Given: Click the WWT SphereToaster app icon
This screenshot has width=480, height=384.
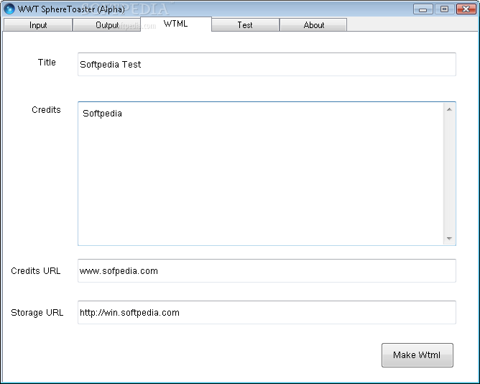Looking at the screenshot, I should tap(9, 9).
